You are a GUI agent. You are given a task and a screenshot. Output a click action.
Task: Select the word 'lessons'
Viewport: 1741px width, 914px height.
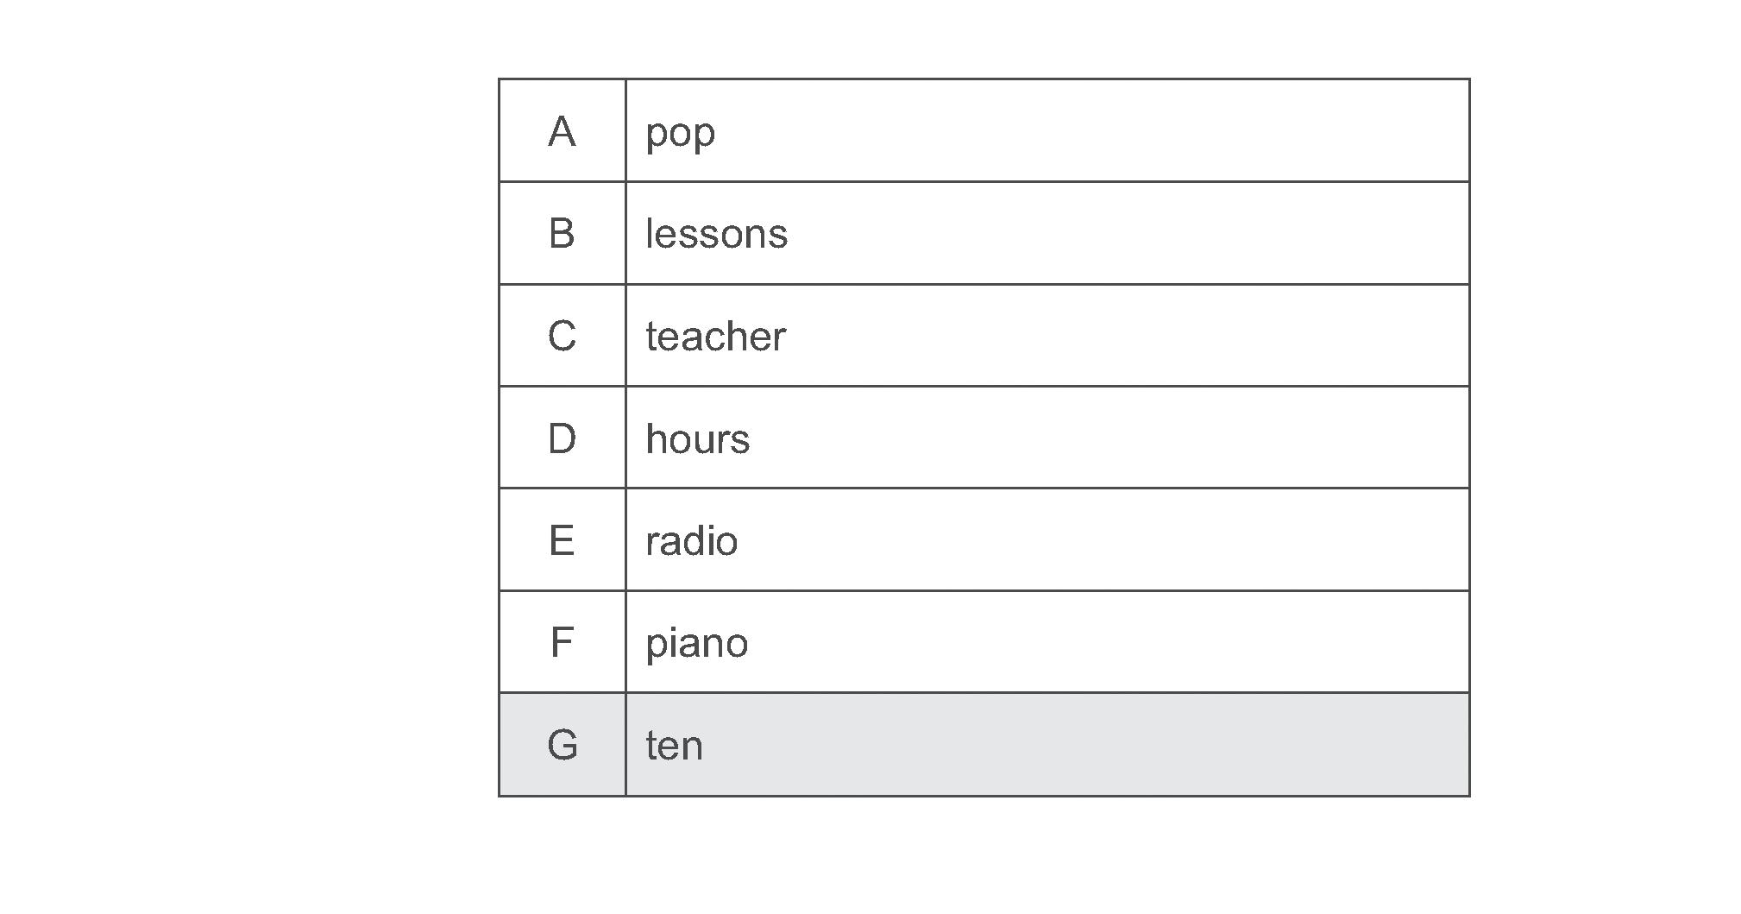click(x=716, y=234)
